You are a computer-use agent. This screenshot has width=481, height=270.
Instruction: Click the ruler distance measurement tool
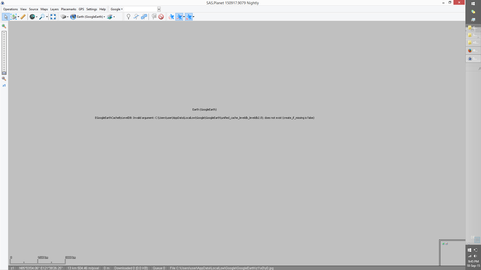coord(23,17)
